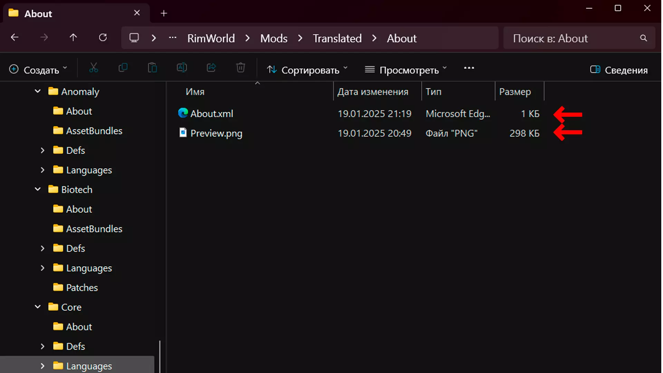This screenshot has height=373, width=663.
Task: Click Mods in the breadcrumb path
Action: [273, 38]
